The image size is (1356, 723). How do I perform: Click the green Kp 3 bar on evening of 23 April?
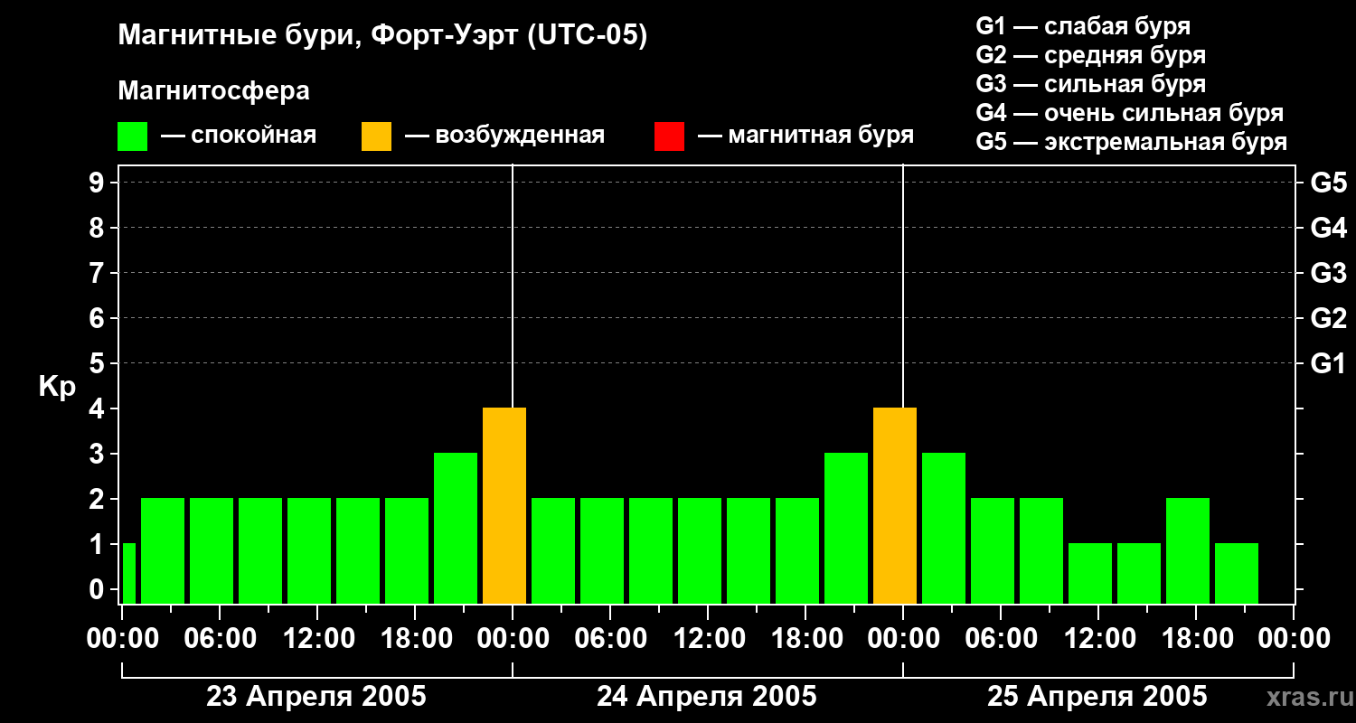pyautogui.click(x=456, y=529)
